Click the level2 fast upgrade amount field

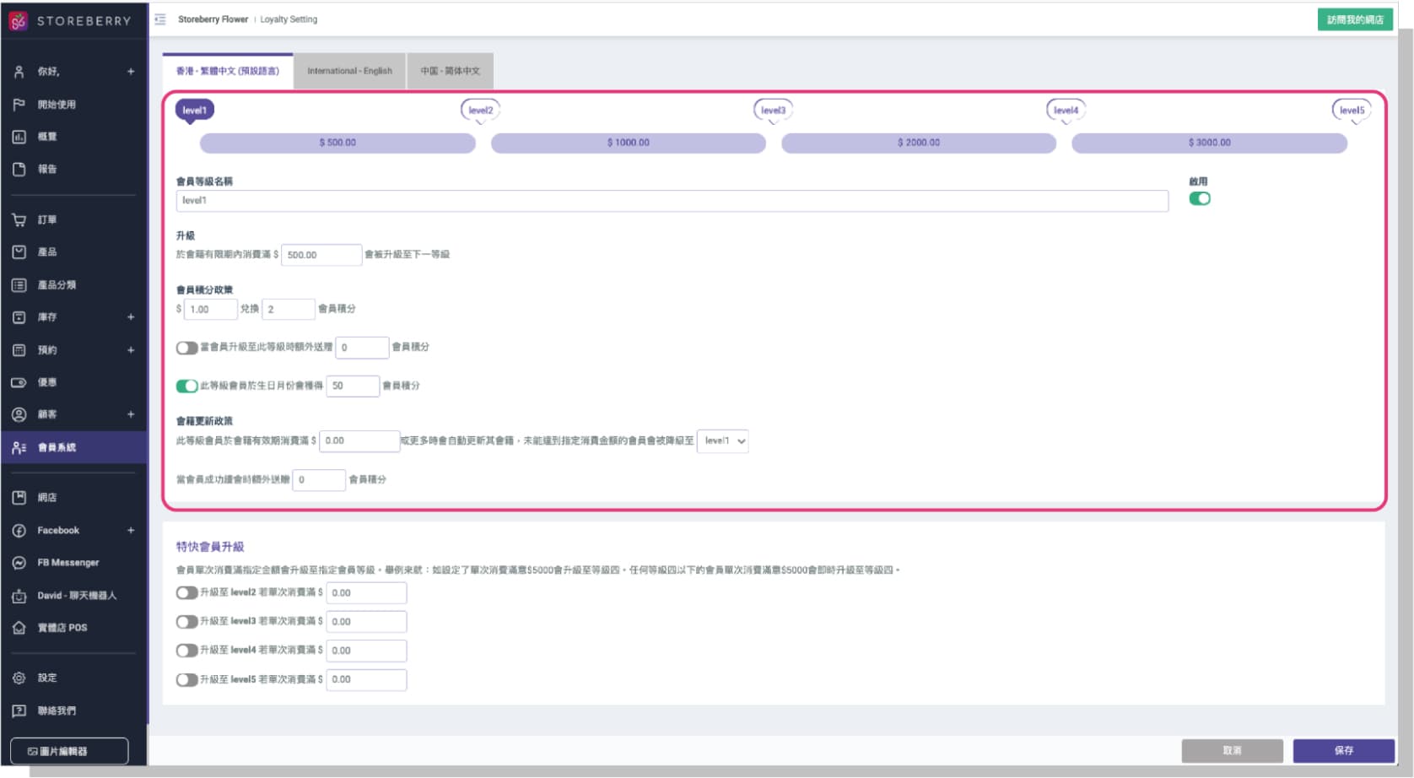[366, 593]
